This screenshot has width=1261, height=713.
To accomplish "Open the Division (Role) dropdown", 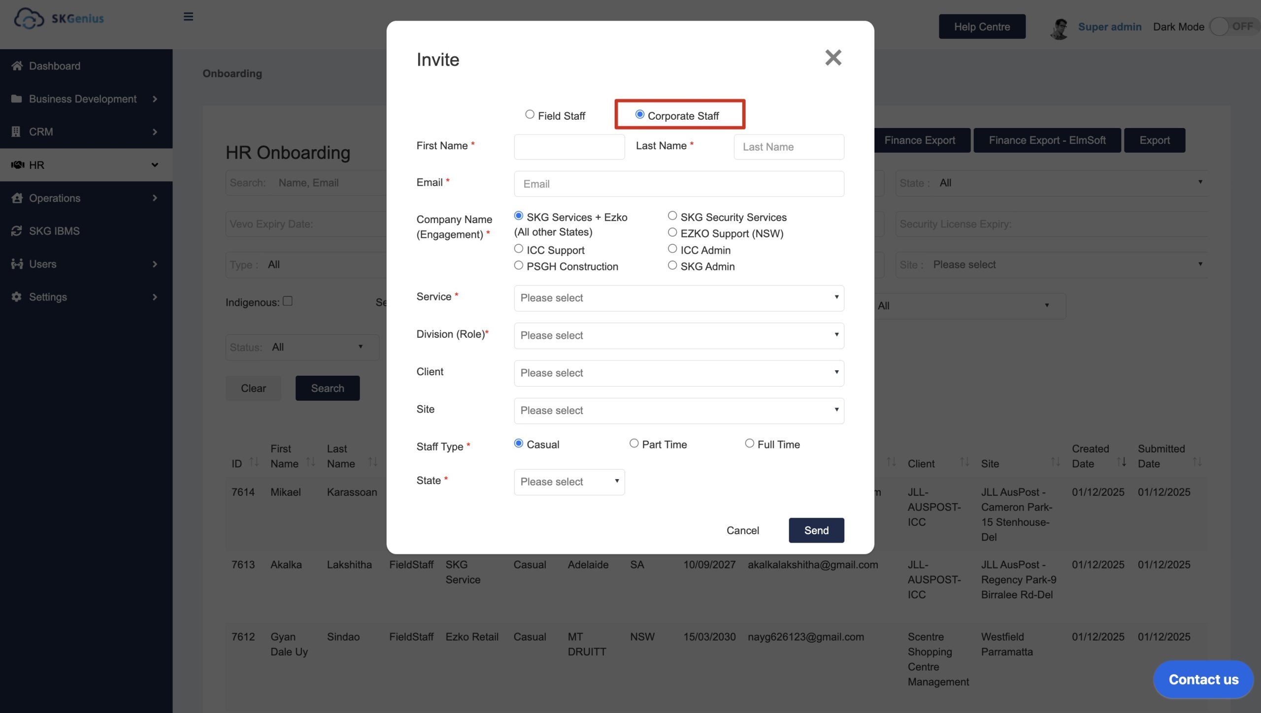I will tap(678, 335).
